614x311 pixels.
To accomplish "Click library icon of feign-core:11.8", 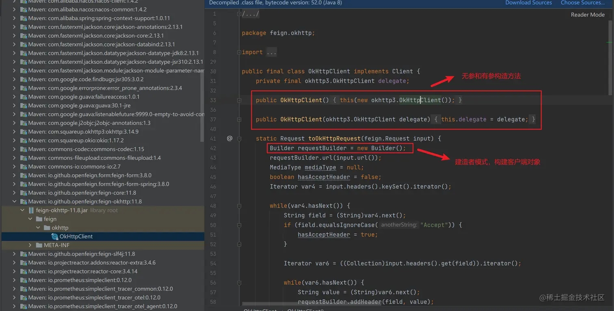I will tap(23, 193).
